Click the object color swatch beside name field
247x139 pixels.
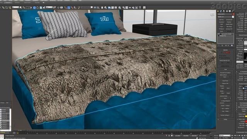pos(233,14)
